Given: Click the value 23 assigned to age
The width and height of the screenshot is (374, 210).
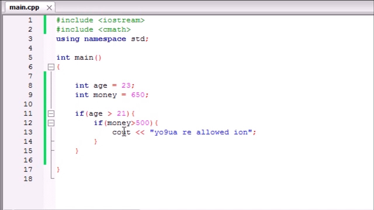Looking at the screenshot, I should [126, 85].
